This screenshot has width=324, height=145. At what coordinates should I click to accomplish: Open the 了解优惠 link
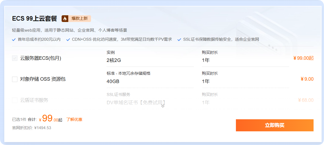click(74, 120)
